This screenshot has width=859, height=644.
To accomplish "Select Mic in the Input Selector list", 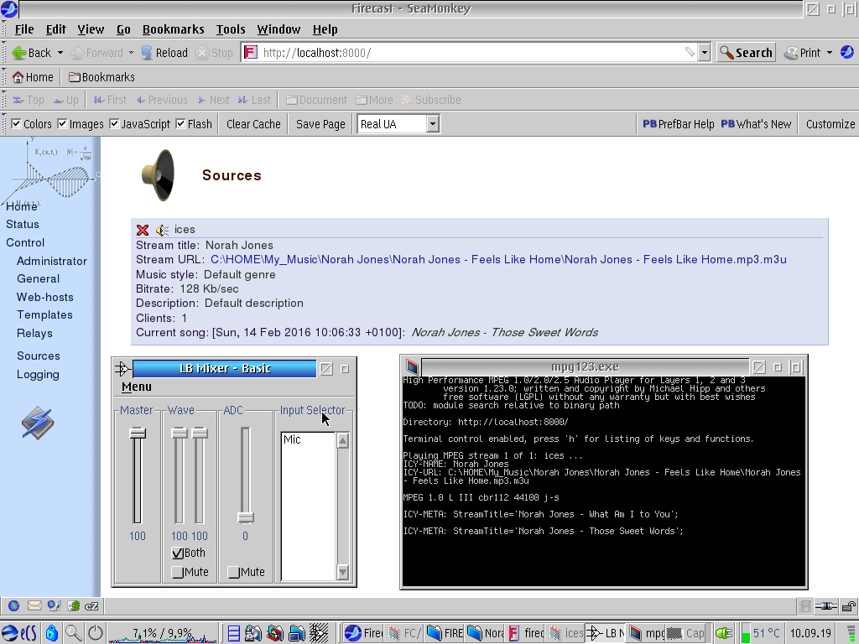I will [x=292, y=439].
